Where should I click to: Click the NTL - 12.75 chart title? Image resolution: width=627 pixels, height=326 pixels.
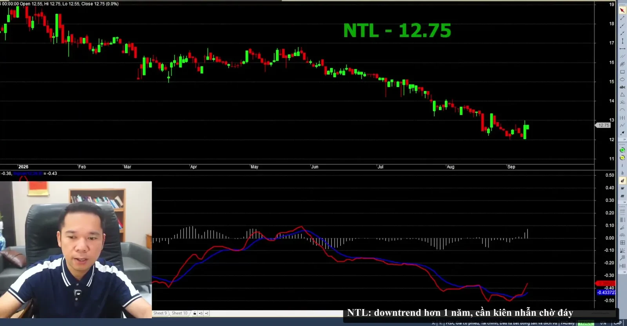[x=397, y=31]
